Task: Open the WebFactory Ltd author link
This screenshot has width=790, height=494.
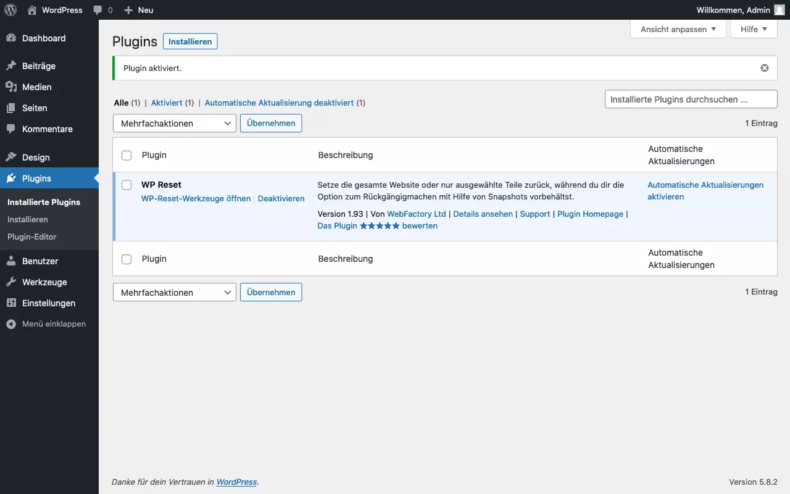Action: [417, 214]
